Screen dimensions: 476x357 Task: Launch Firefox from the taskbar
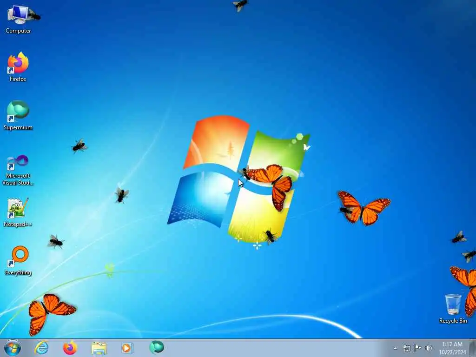70,348
